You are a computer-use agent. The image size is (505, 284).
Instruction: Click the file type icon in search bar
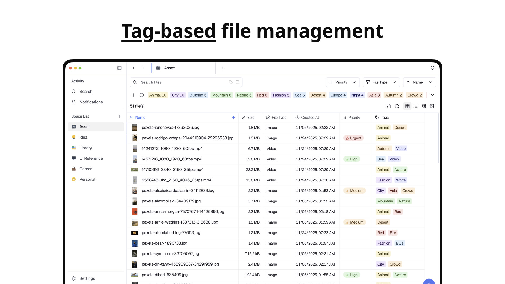238,82
